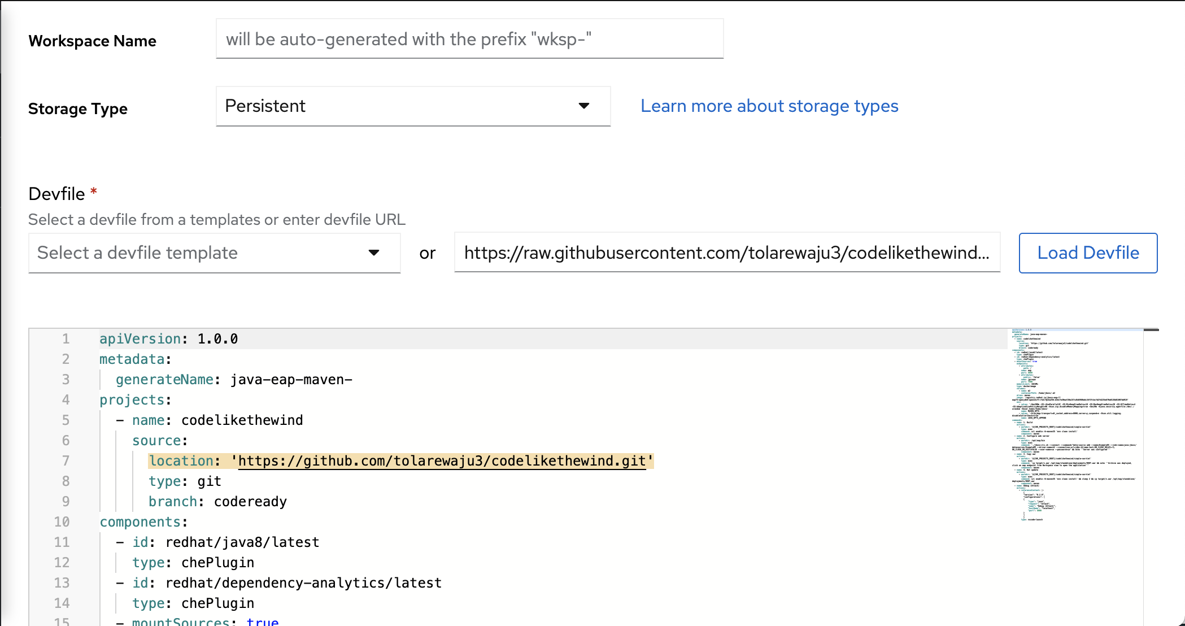The width and height of the screenshot is (1185, 626).
Task: Open Learn more about storage types link
Action: [769, 106]
